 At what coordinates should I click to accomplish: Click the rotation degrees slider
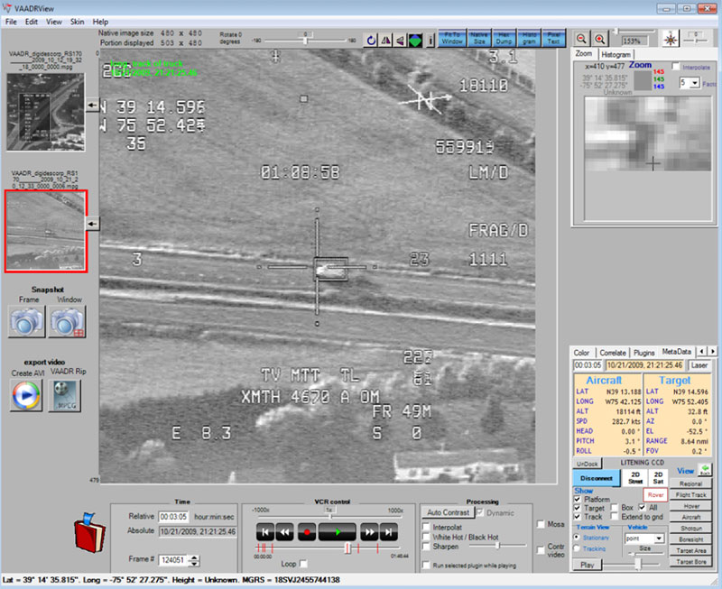click(307, 40)
